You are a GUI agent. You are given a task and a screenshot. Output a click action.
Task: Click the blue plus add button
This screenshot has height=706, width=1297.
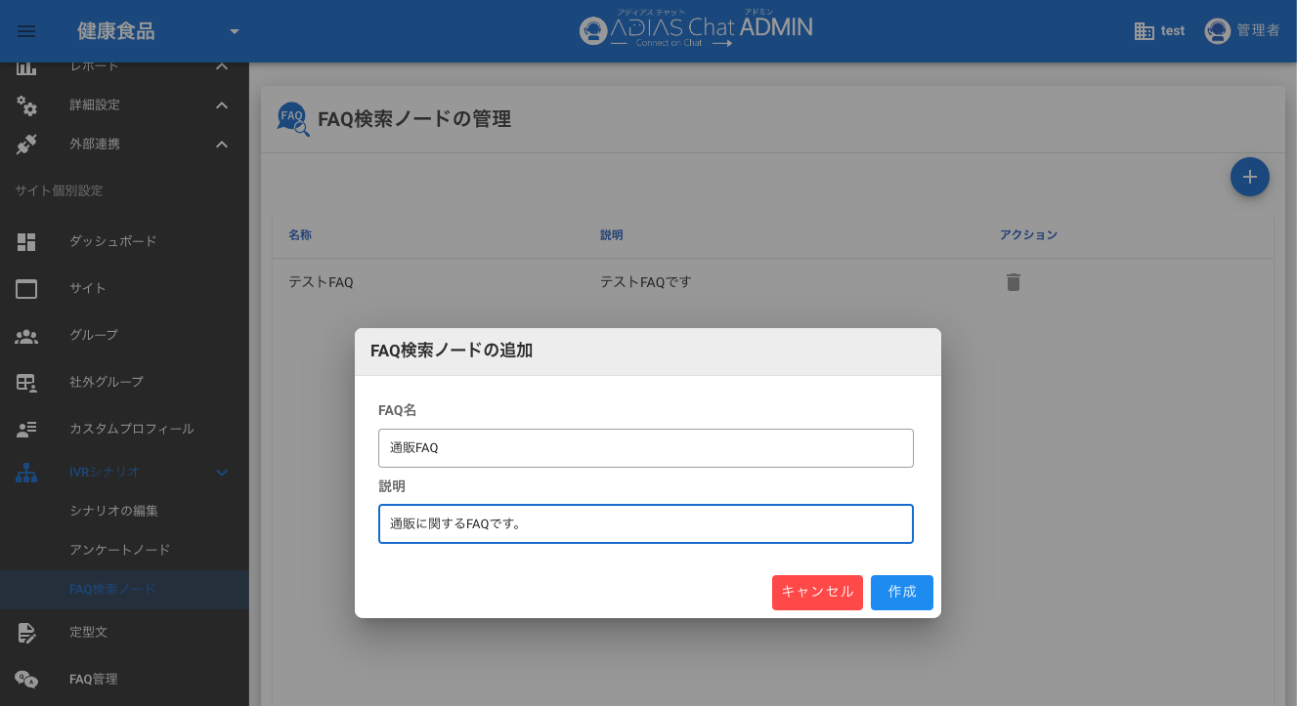point(1249,177)
